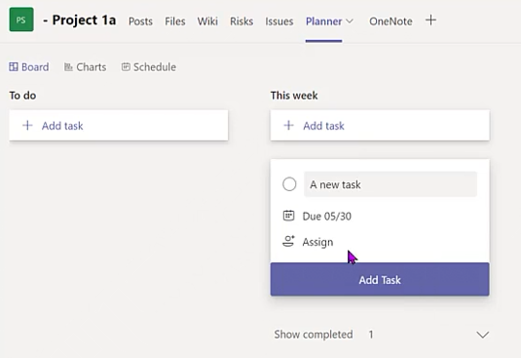Image resolution: width=521 pixels, height=358 pixels.
Task: Open the Issues tab
Action: [x=279, y=21]
